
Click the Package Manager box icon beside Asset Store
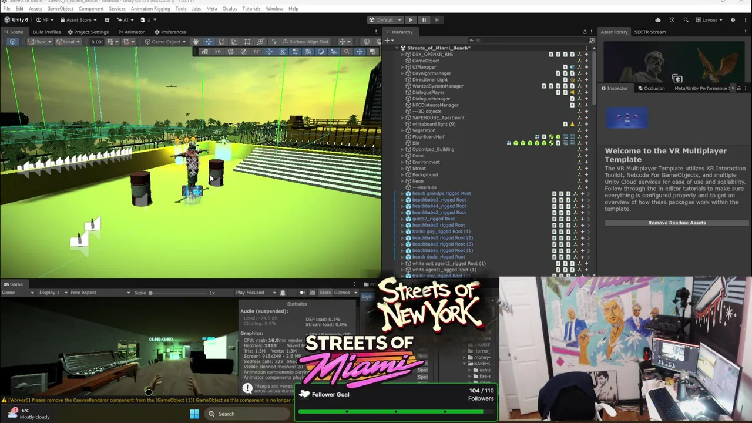[106, 20]
